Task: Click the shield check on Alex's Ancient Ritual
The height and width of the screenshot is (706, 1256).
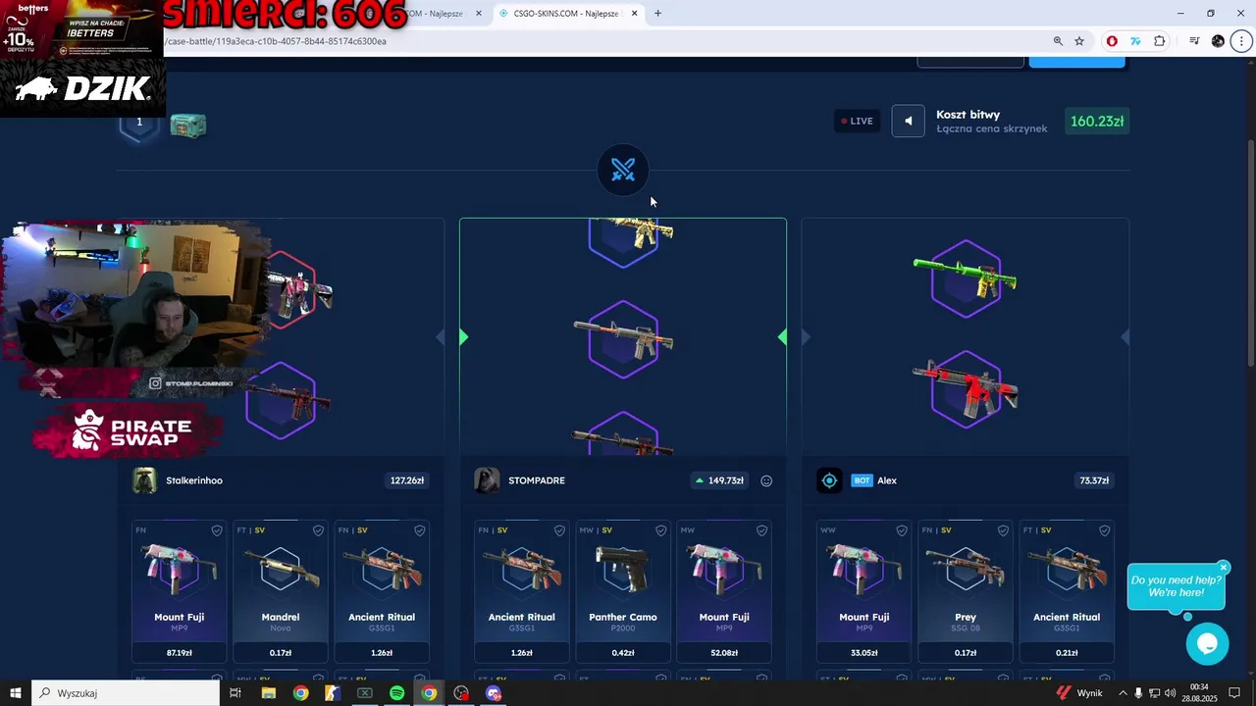Action: [1104, 530]
